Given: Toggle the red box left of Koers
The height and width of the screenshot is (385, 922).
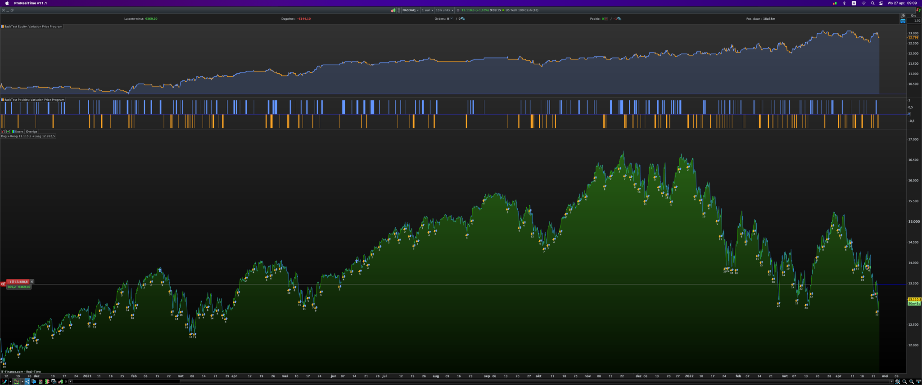Looking at the screenshot, I should tap(3, 132).
